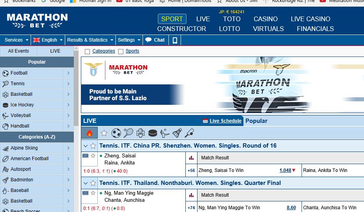Click the Chat speech bubble icon
The height and width of the screenshot is (212, 364).
coord(148,40)
